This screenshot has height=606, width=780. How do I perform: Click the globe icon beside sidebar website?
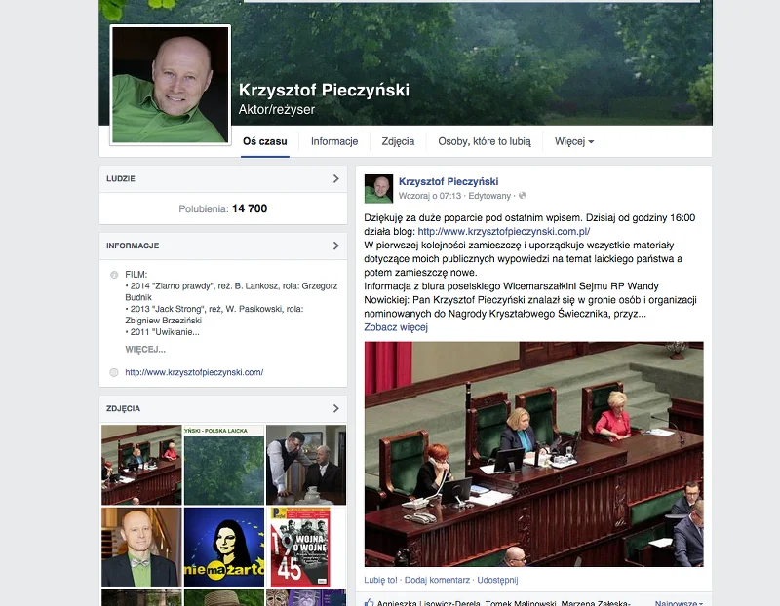(x=114, y=372)
